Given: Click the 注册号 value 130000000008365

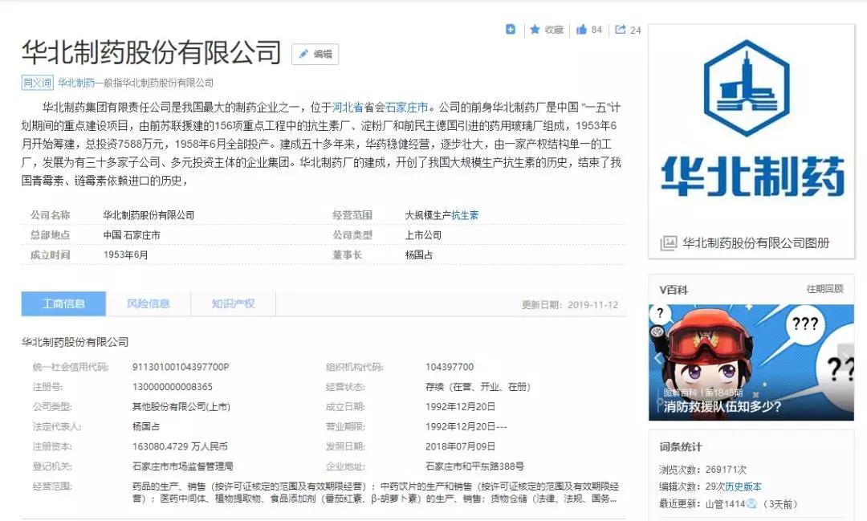Looking at the screenshot, I should 172,387.
